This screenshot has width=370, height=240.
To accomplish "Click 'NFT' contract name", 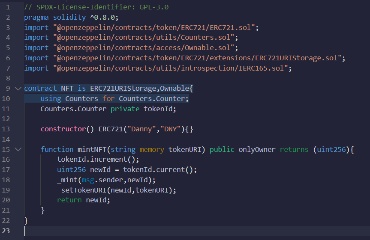I will coord(67,88).
